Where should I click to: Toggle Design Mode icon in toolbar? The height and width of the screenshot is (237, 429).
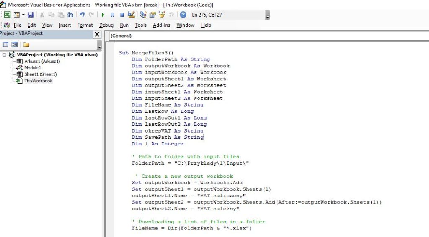tap(131, 15)
